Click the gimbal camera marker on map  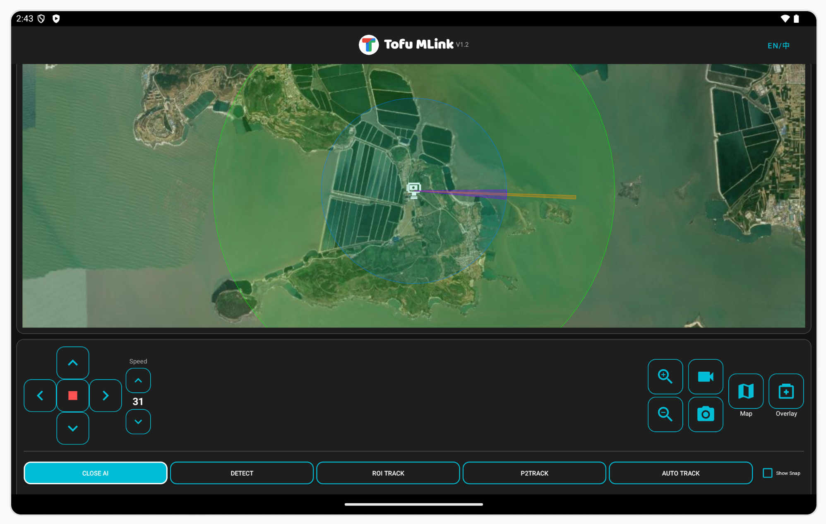click(413, 190)
